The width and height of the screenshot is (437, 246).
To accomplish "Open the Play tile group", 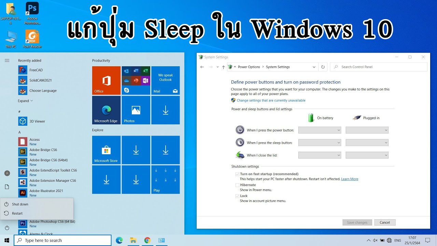I will [x=166, y=180].
